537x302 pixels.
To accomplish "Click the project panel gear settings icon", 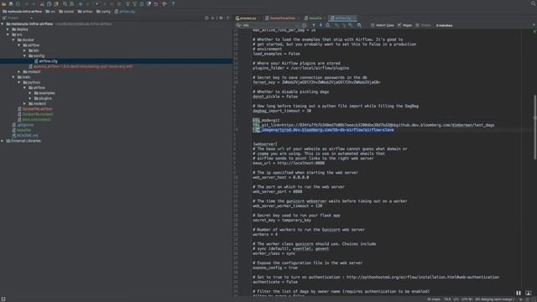I will click(x=221, y=18).
